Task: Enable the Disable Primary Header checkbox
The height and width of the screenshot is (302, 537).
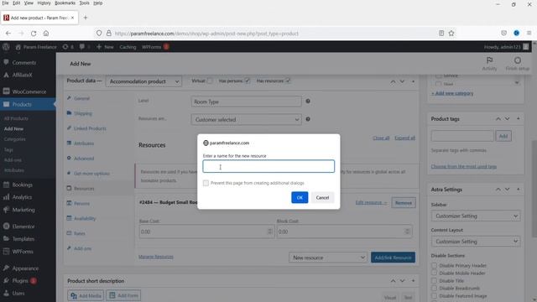Action: pyautogui.click(x=435, y=265)
